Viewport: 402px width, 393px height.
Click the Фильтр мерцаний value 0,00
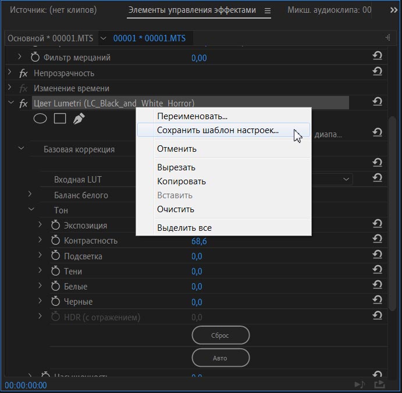(199, 58)
